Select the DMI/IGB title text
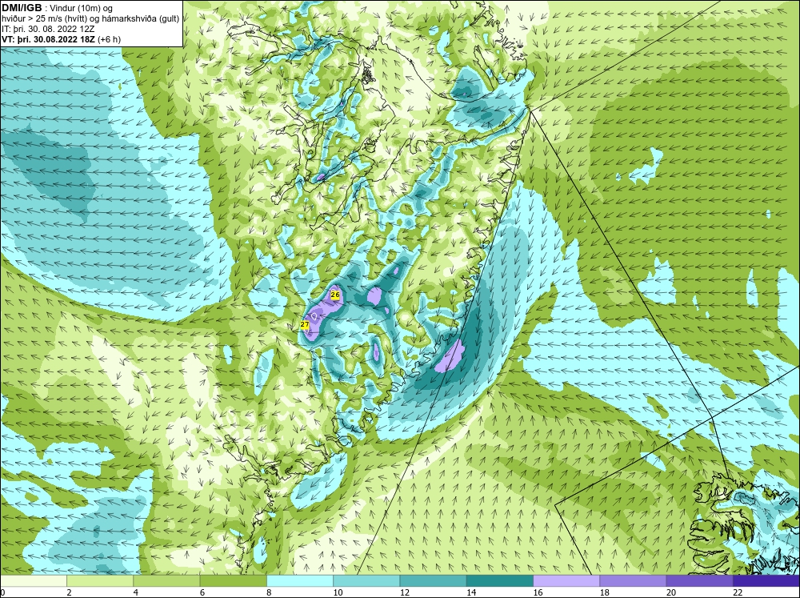 coord(22,8)
